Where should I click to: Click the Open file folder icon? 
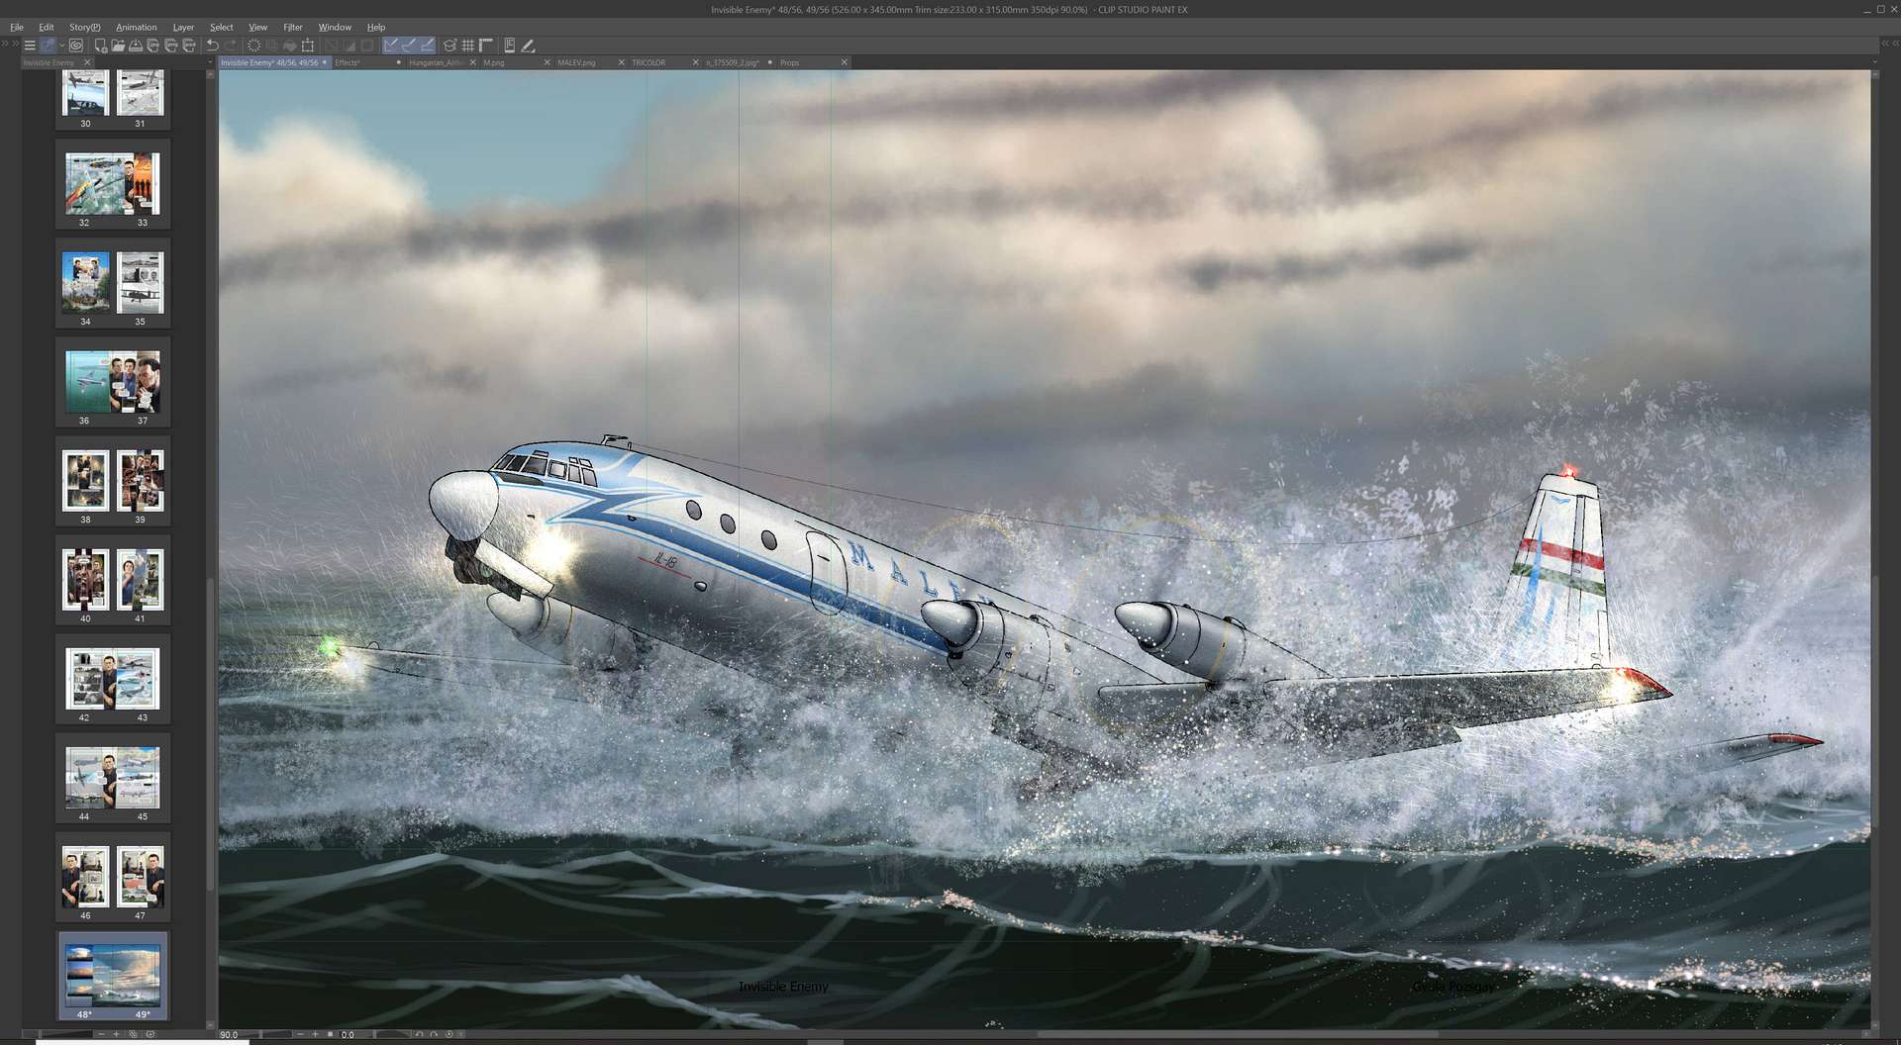pos(118,46)
